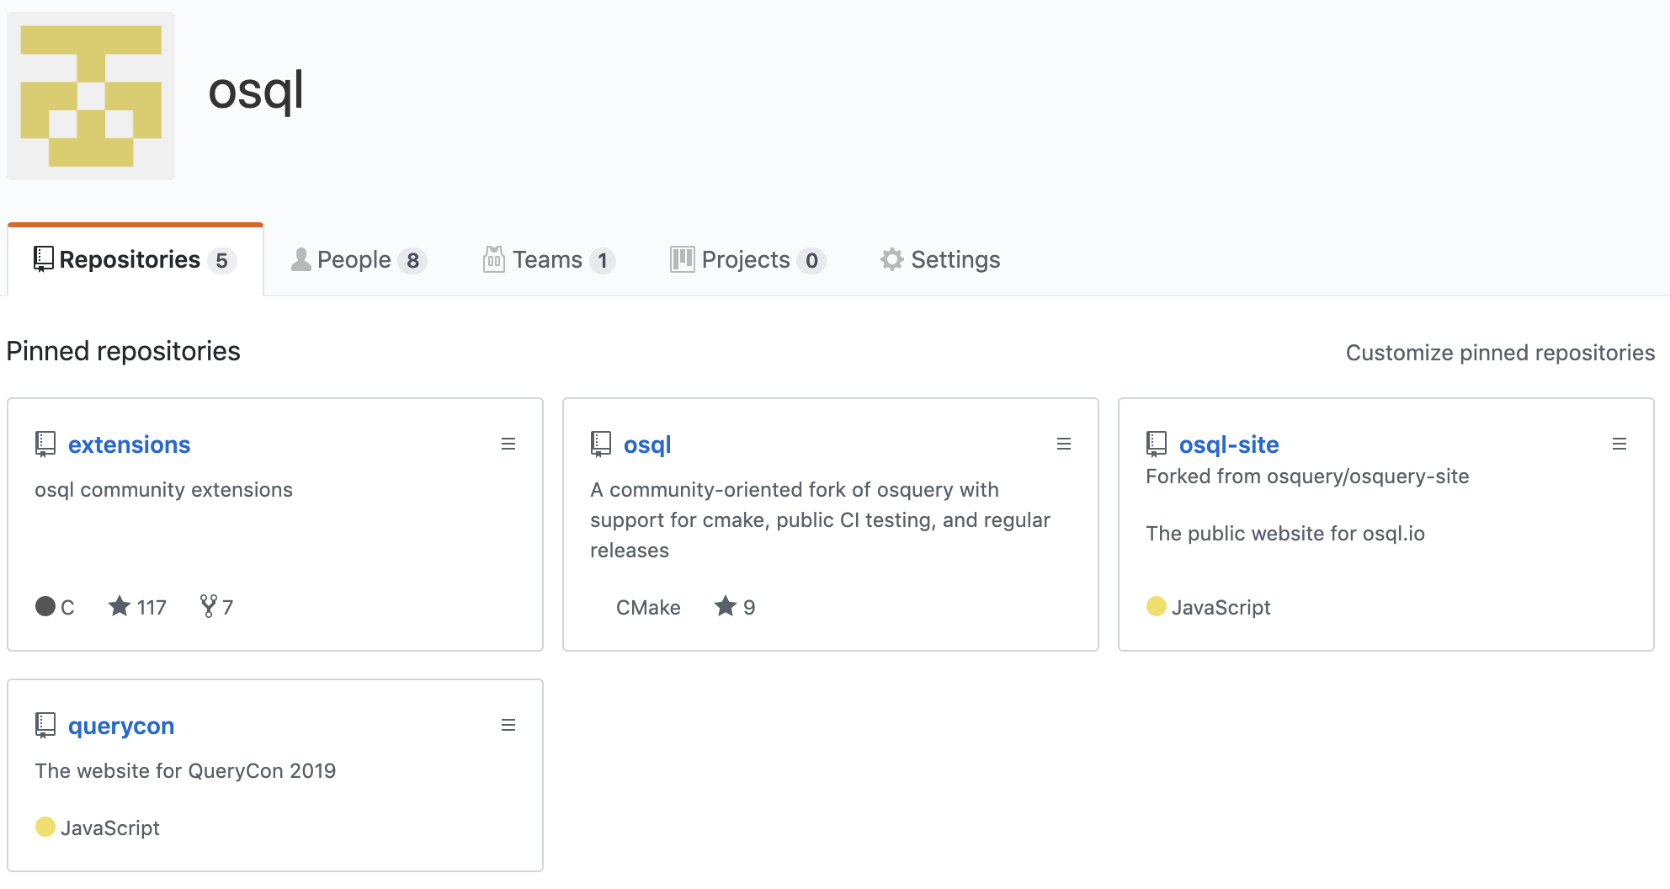Open the Repositories tab

[x=135, y=260]
